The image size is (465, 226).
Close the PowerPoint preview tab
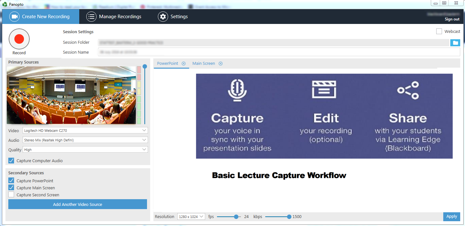tap(184, 64)
